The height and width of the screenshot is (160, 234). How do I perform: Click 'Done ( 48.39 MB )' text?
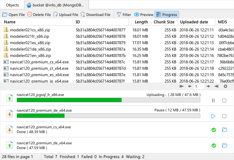coord(32,132)
